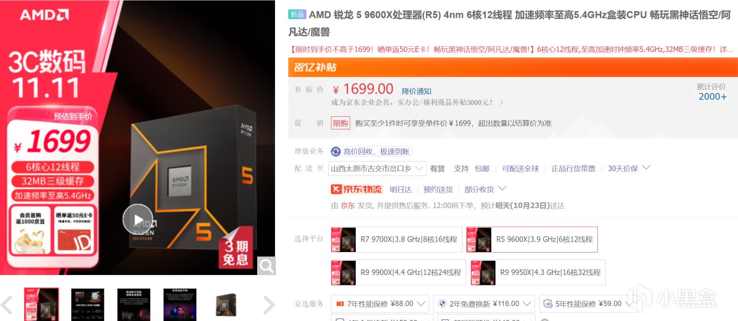Click the 限购 purchase limit tag

click(340, 123)
